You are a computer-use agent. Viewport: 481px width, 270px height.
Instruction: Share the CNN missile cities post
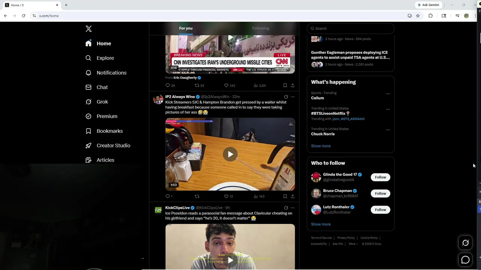(293, 85)
